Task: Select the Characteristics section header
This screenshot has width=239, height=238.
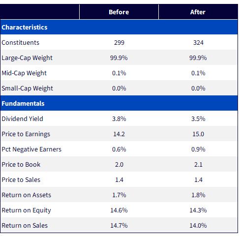Action: click(25, 27)
